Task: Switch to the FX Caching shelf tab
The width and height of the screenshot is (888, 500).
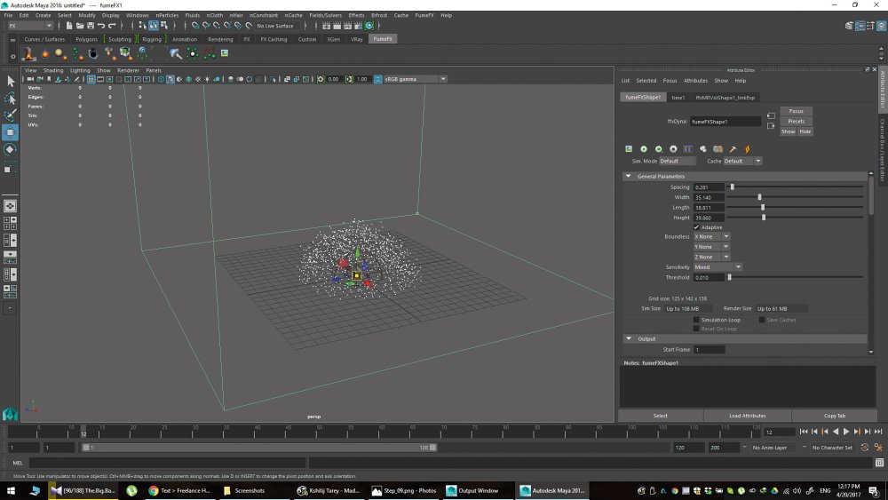Action: (274, 39)
